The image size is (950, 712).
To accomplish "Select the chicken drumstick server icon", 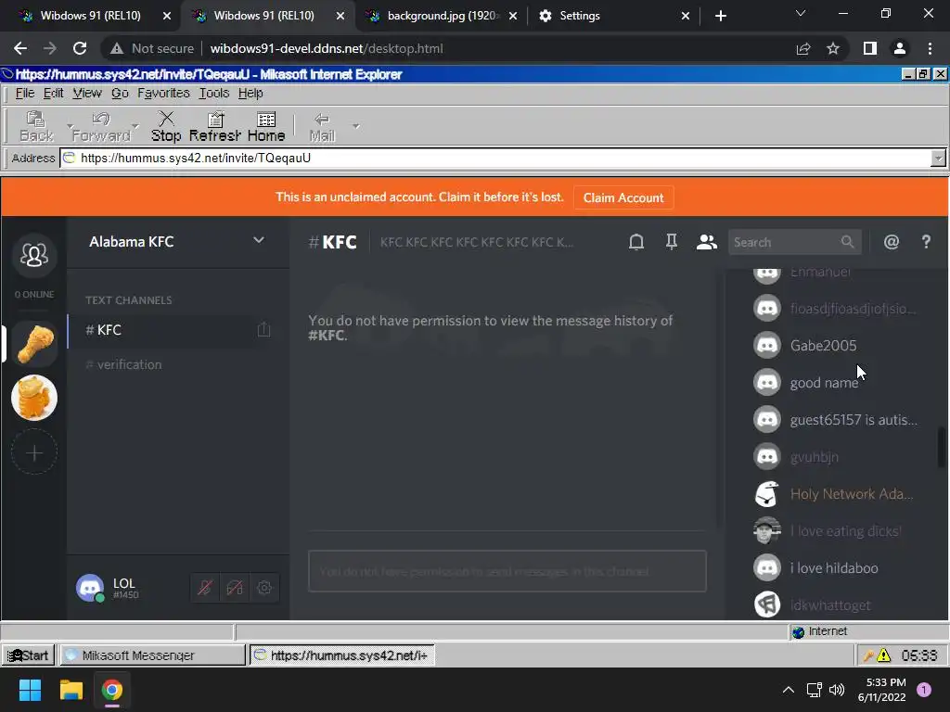I will (34, 343).
